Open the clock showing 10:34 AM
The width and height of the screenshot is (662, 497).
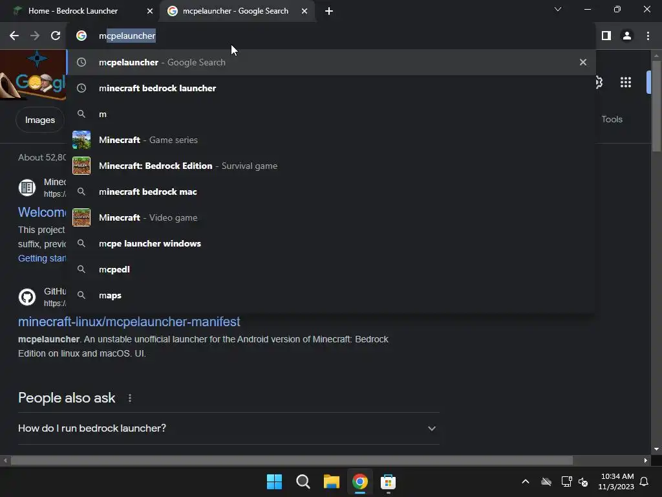click(x=616, y=481)
